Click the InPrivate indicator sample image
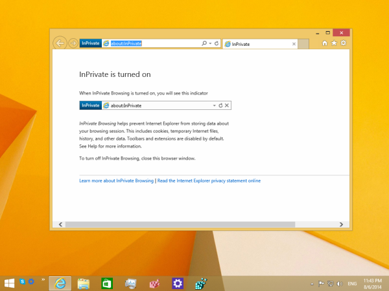389x291 pixels. [x=156, y=105]
